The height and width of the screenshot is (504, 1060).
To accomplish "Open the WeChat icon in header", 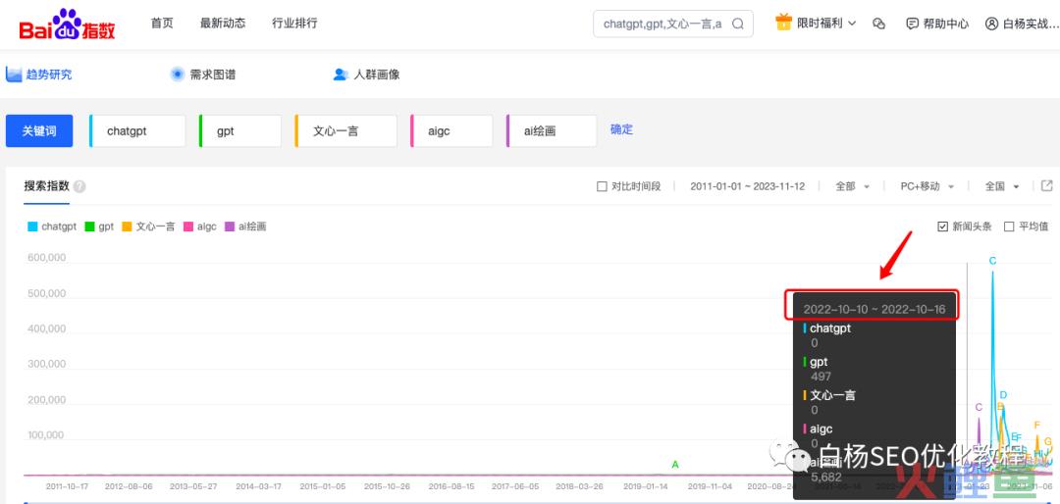I will 878,24.
